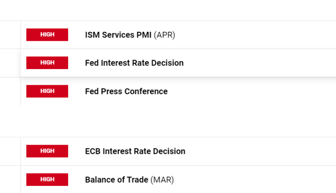The image size is (336, 193).
Task: Expand the Balance of Trade row at right
Action: tap(291, 180)
